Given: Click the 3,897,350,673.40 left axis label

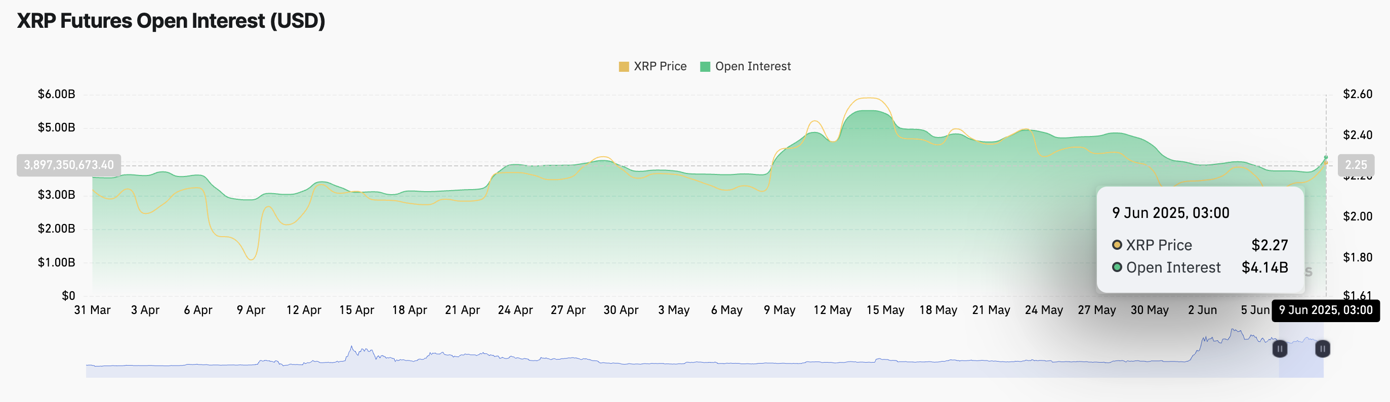Looking at the screenshot, I should pyautogui.click(x=68, y=165).
